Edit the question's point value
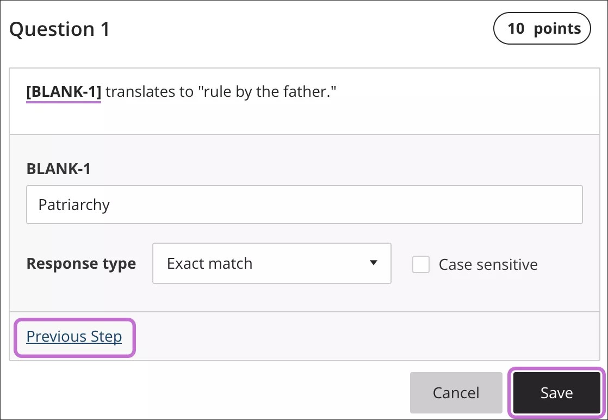The image size is (608, 420). [x=542, y=28]
